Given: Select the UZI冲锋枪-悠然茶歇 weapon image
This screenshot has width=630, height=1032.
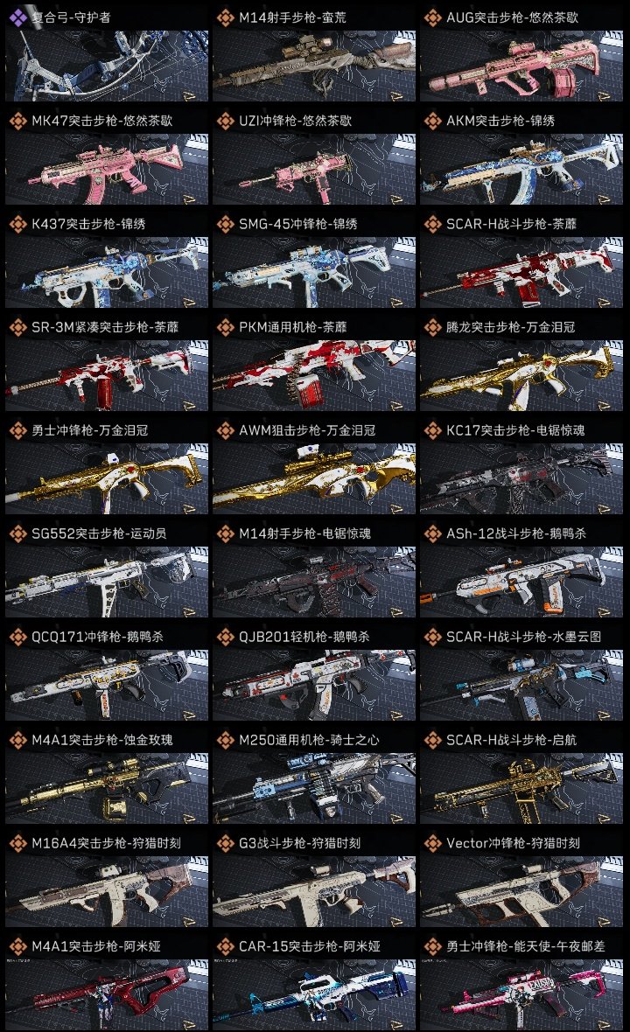Looking at the screenshot, I should point(314,170).
